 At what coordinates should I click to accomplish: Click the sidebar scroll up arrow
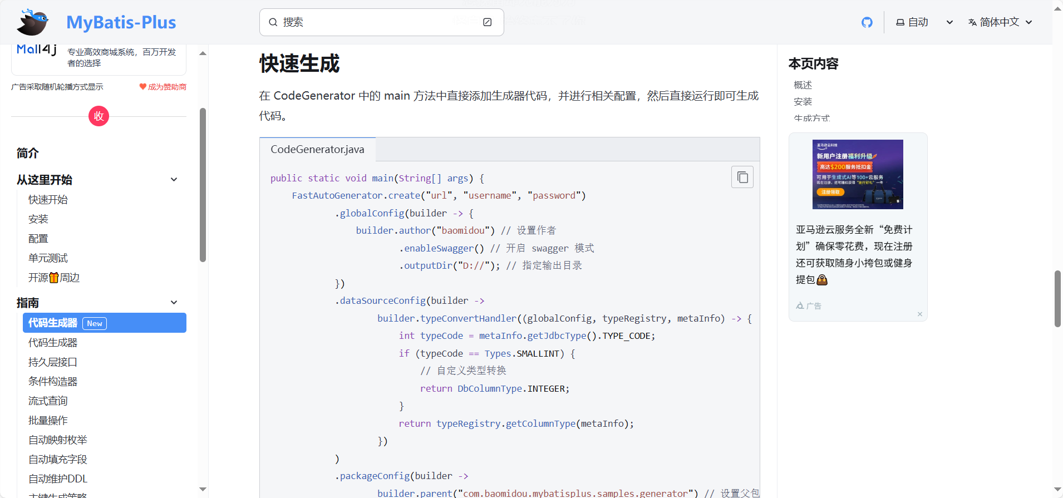point(203,53)
